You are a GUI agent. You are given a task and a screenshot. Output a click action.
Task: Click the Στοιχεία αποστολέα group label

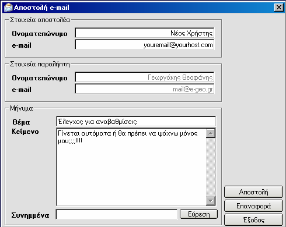pos(40,20)
